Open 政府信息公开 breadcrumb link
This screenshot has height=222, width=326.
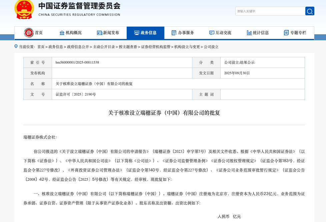78,47
